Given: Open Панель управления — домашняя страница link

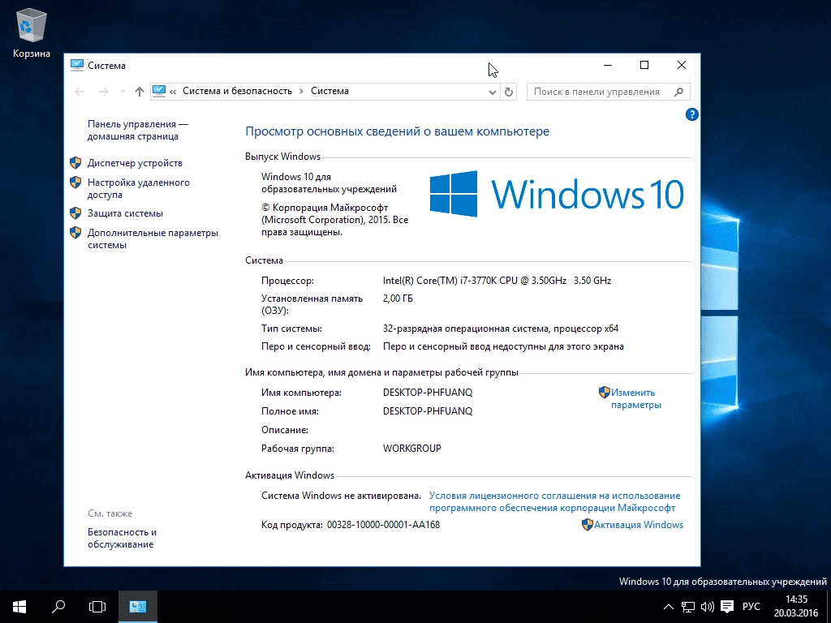Looking at the screenshot, I should click(x=138, y=130).
